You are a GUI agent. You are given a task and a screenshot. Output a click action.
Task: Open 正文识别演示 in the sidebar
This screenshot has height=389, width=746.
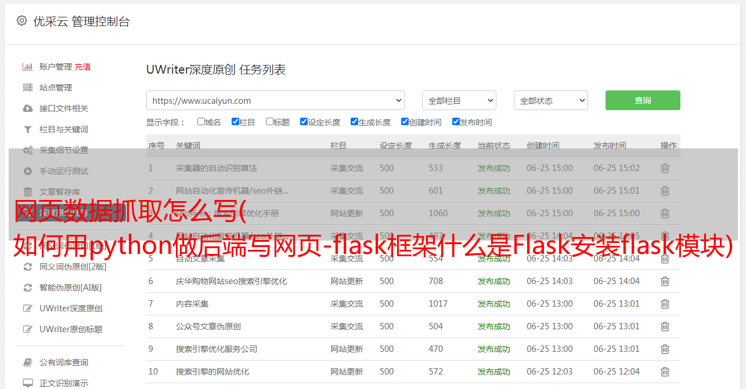click(64, 383)
